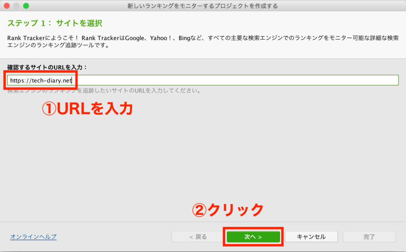
Task: Click the キャンセル button
Action: click(311, 237)
